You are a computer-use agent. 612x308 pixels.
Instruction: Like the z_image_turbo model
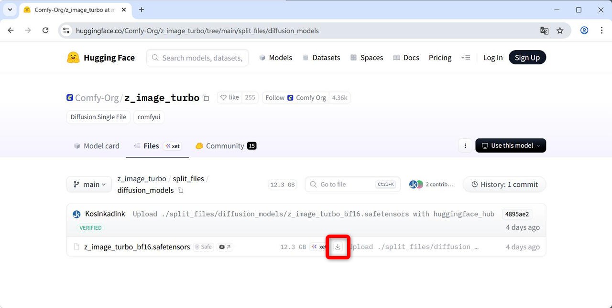point(229,98)
